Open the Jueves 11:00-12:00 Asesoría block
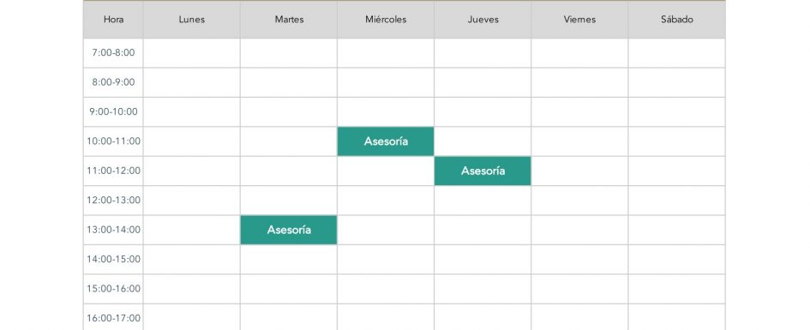The image size is (810, 330). point(483,171)
